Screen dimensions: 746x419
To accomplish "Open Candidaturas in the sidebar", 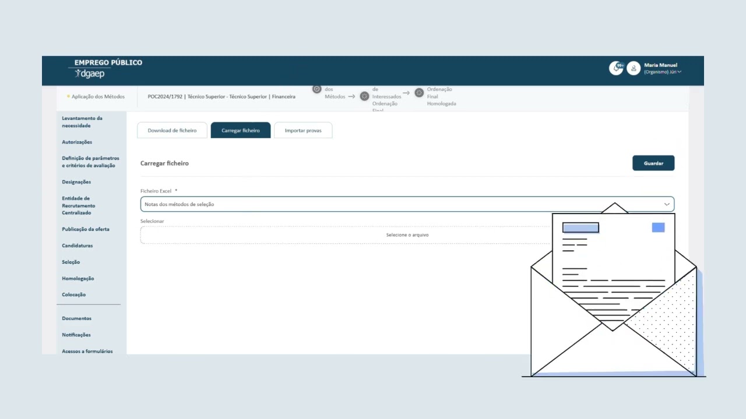I will tap(78, 246).
